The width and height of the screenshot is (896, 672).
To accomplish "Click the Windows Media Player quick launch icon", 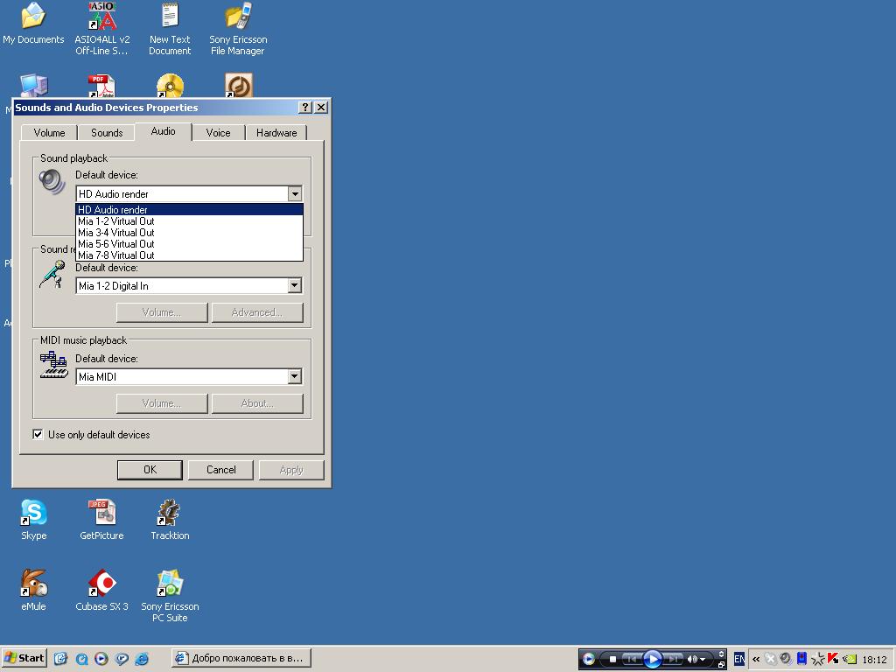I will point(101,659).
